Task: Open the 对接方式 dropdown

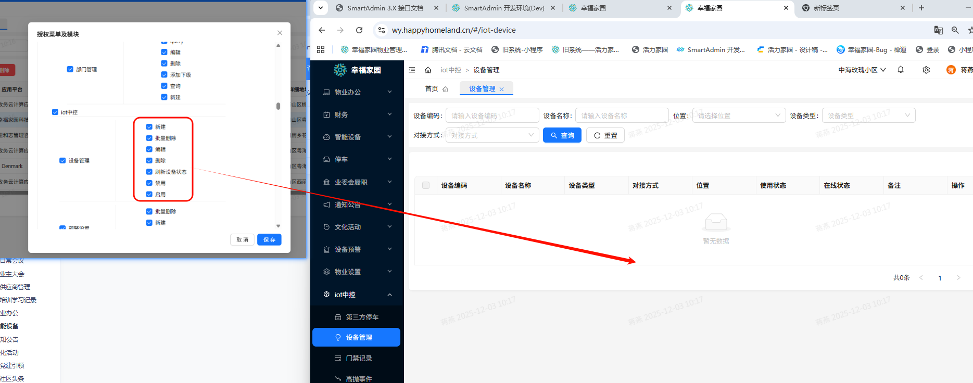Action: pyautogui.click(x=492, y=135)
